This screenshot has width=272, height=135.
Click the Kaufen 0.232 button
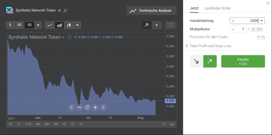[243, 61]
